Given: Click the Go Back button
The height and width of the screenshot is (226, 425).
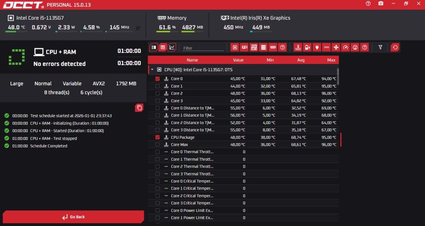Looking at the screenshot, I should [x=73, y=217].
